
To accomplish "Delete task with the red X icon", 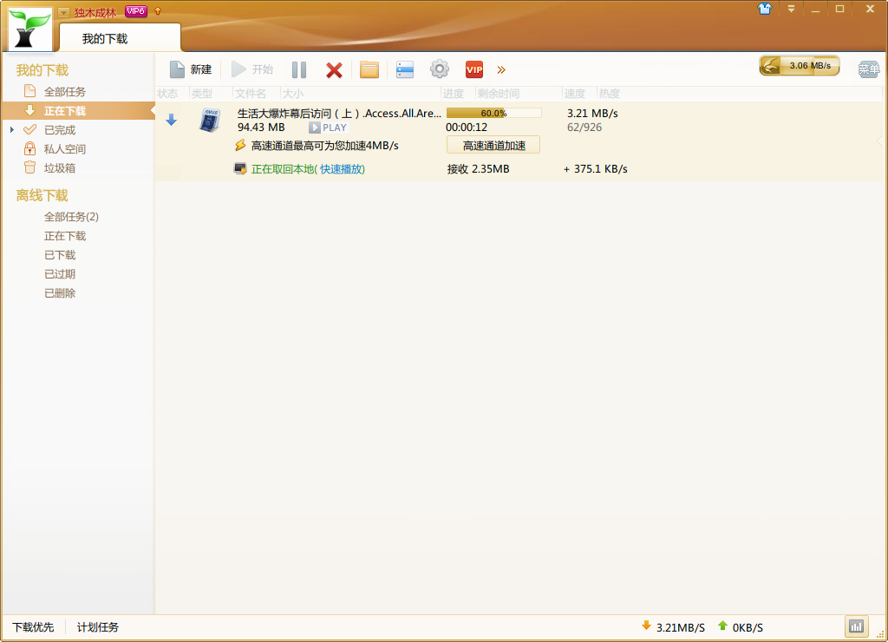I will coord(334,70).
